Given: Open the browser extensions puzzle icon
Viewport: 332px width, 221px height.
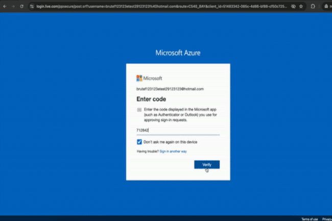Looking at the screenshot, I should (313, 6).
